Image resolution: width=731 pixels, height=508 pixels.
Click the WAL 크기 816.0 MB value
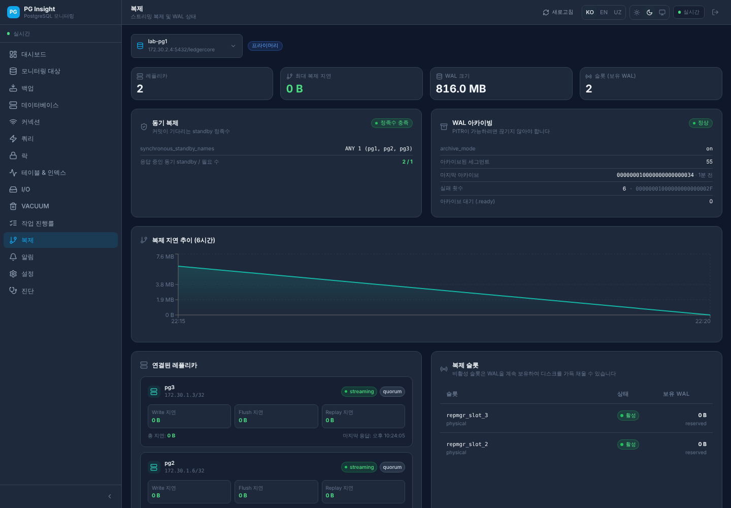point(461,89)
